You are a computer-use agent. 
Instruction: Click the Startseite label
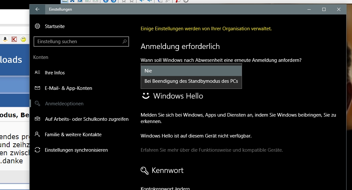pos(55,26)
